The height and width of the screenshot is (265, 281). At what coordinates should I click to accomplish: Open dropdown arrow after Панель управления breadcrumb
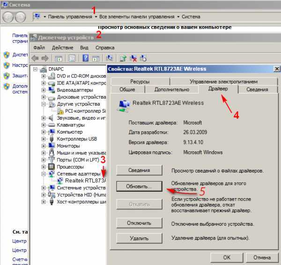[x=96, y=17]
